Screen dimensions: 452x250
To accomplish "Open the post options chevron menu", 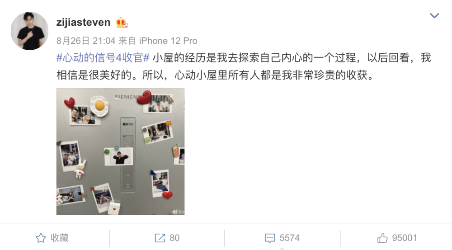I will tap(434, 15).
